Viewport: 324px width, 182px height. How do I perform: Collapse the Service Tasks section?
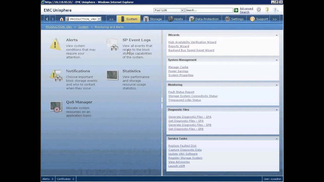276,139
